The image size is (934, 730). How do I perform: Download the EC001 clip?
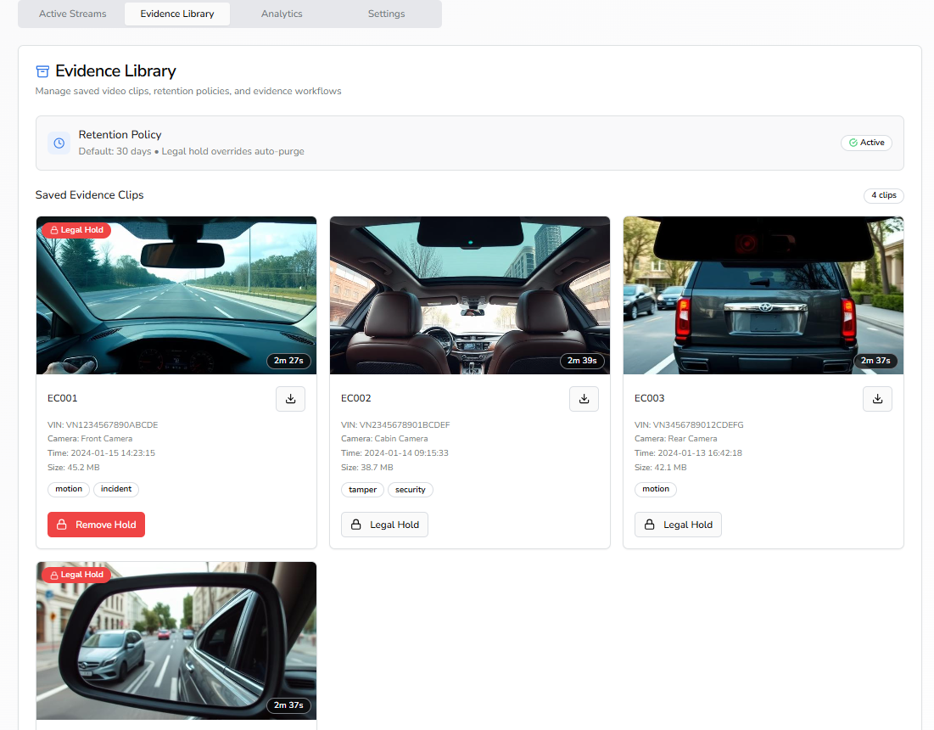coord(290,399)
